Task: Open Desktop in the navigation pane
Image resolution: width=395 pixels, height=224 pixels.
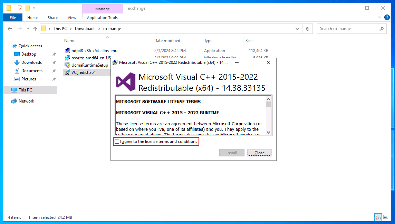Action: [x=29, y=54]
